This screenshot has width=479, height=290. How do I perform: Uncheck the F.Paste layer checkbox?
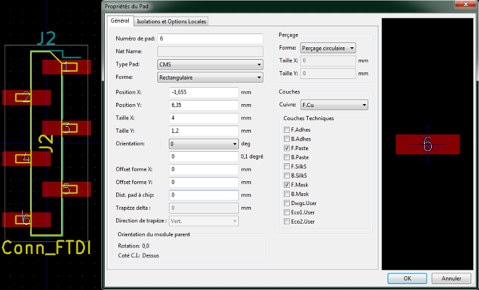tap(287, 148)
